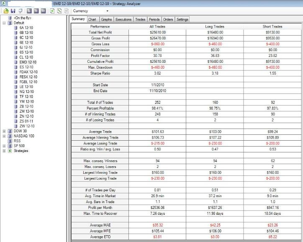This screenshot has width=303, height=242.
Task: Open the Graphs tab
Action: pyautogui.click(x=106, y=20)
